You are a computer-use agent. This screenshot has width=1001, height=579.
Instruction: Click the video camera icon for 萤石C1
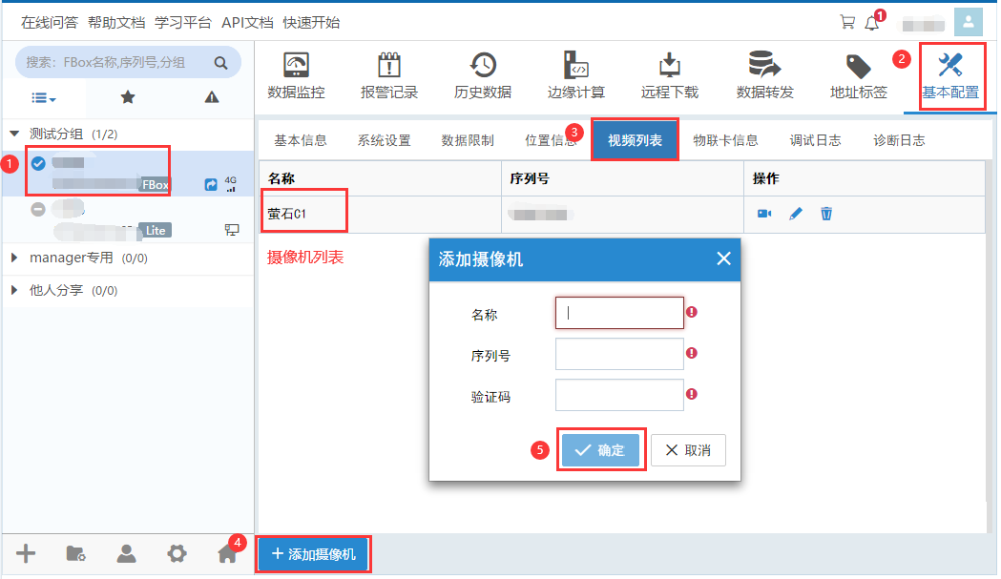764,214
